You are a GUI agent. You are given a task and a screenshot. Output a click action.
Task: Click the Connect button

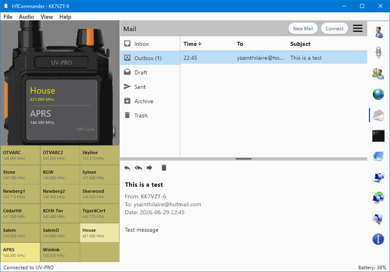tap(334, 29)
